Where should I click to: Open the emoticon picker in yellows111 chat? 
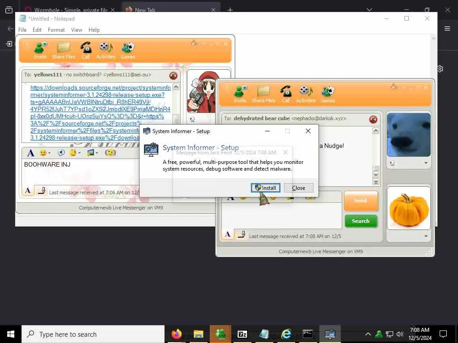click(45, 153)
